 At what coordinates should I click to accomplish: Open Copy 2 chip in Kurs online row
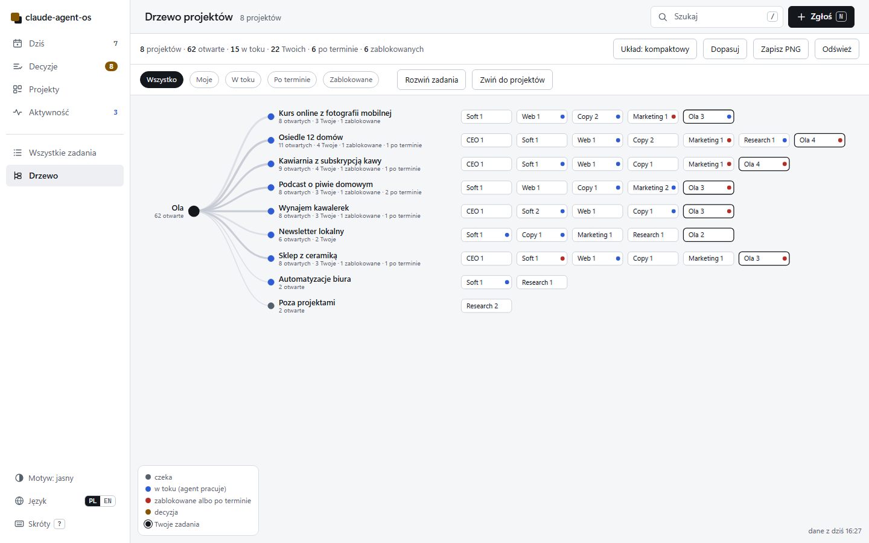[597, 116]
